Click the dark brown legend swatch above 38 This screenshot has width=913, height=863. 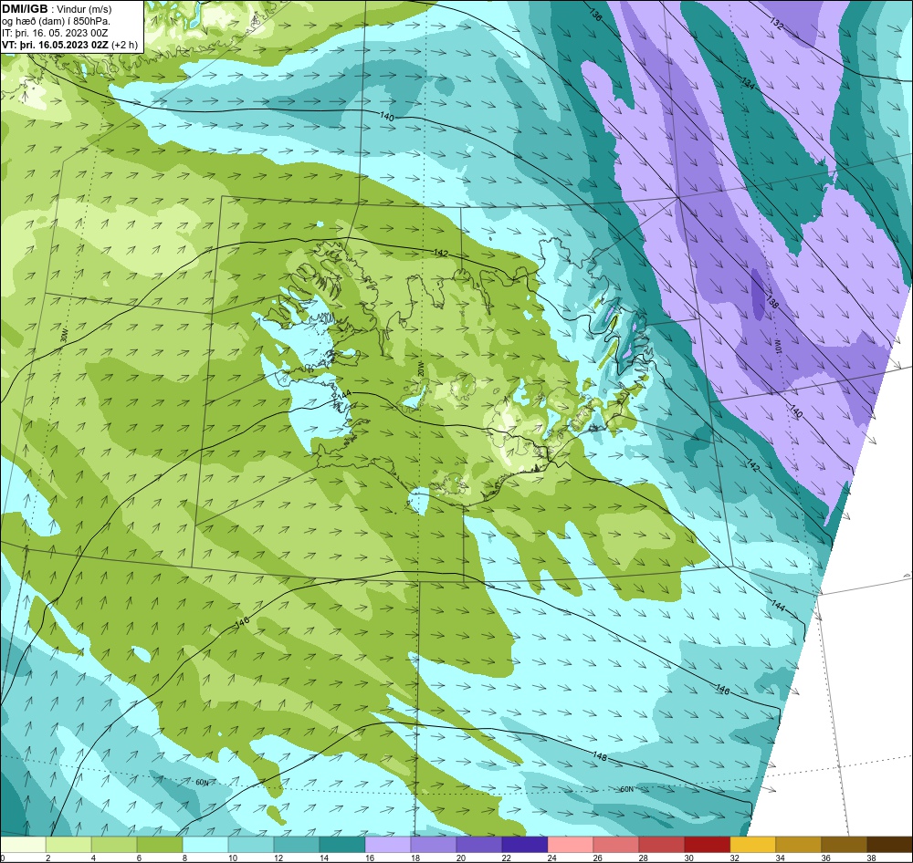pos(890,845)
